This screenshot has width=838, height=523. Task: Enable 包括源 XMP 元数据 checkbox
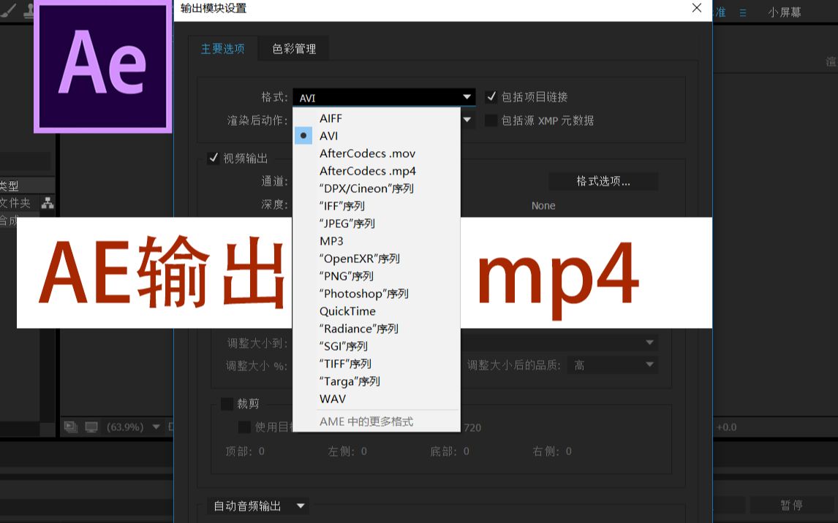click(x=491, y=121)
